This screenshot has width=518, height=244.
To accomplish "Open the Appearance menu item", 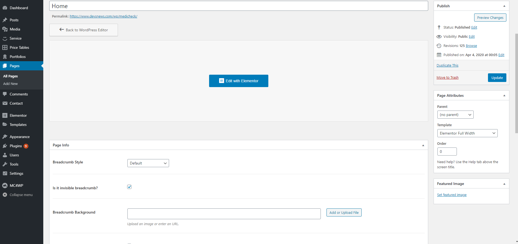I will pos(22,137).
